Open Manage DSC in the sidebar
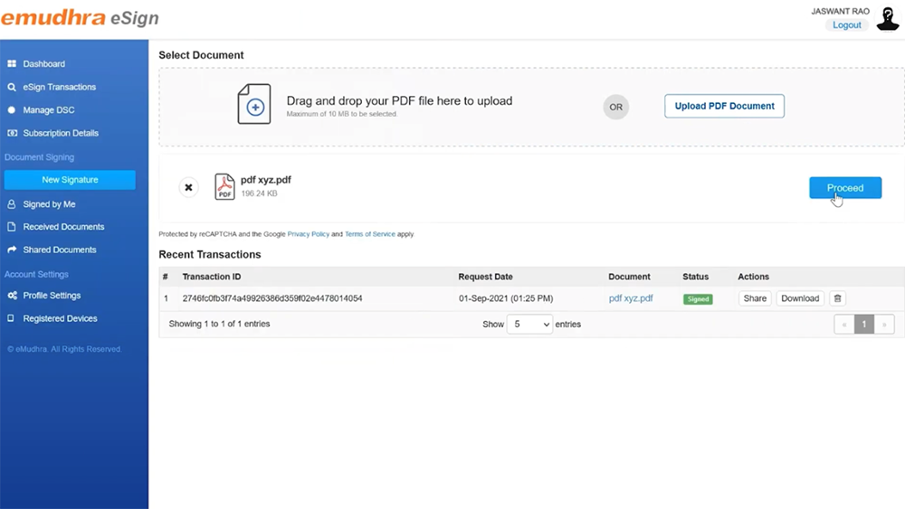 point(49,110)
